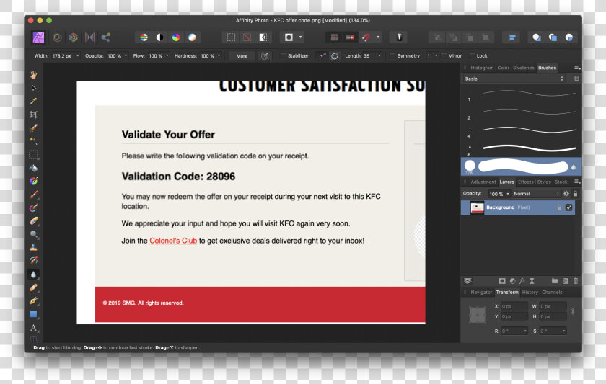Open the Basic brush category dropdown
The width and height of the screenshot is (606, 384).
pyautogui.click(x=515, y=79)
